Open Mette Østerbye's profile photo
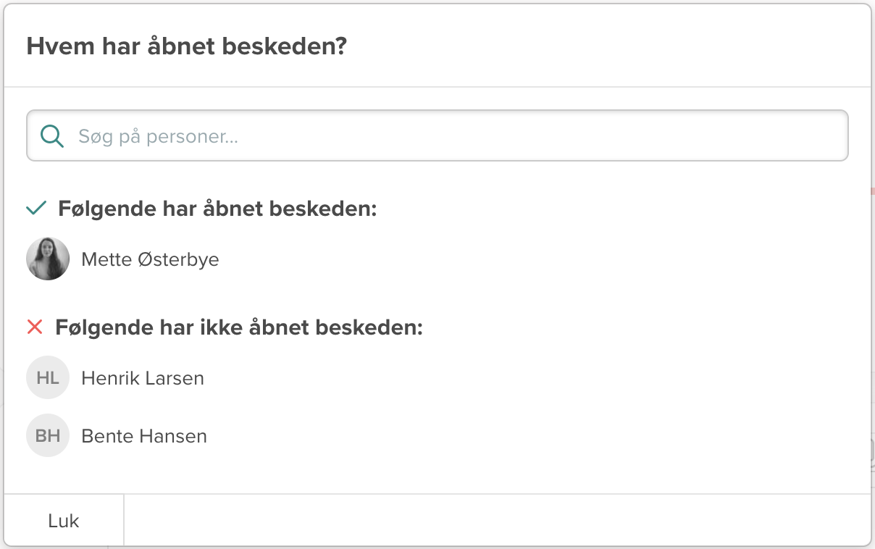 tap(48, 259)
